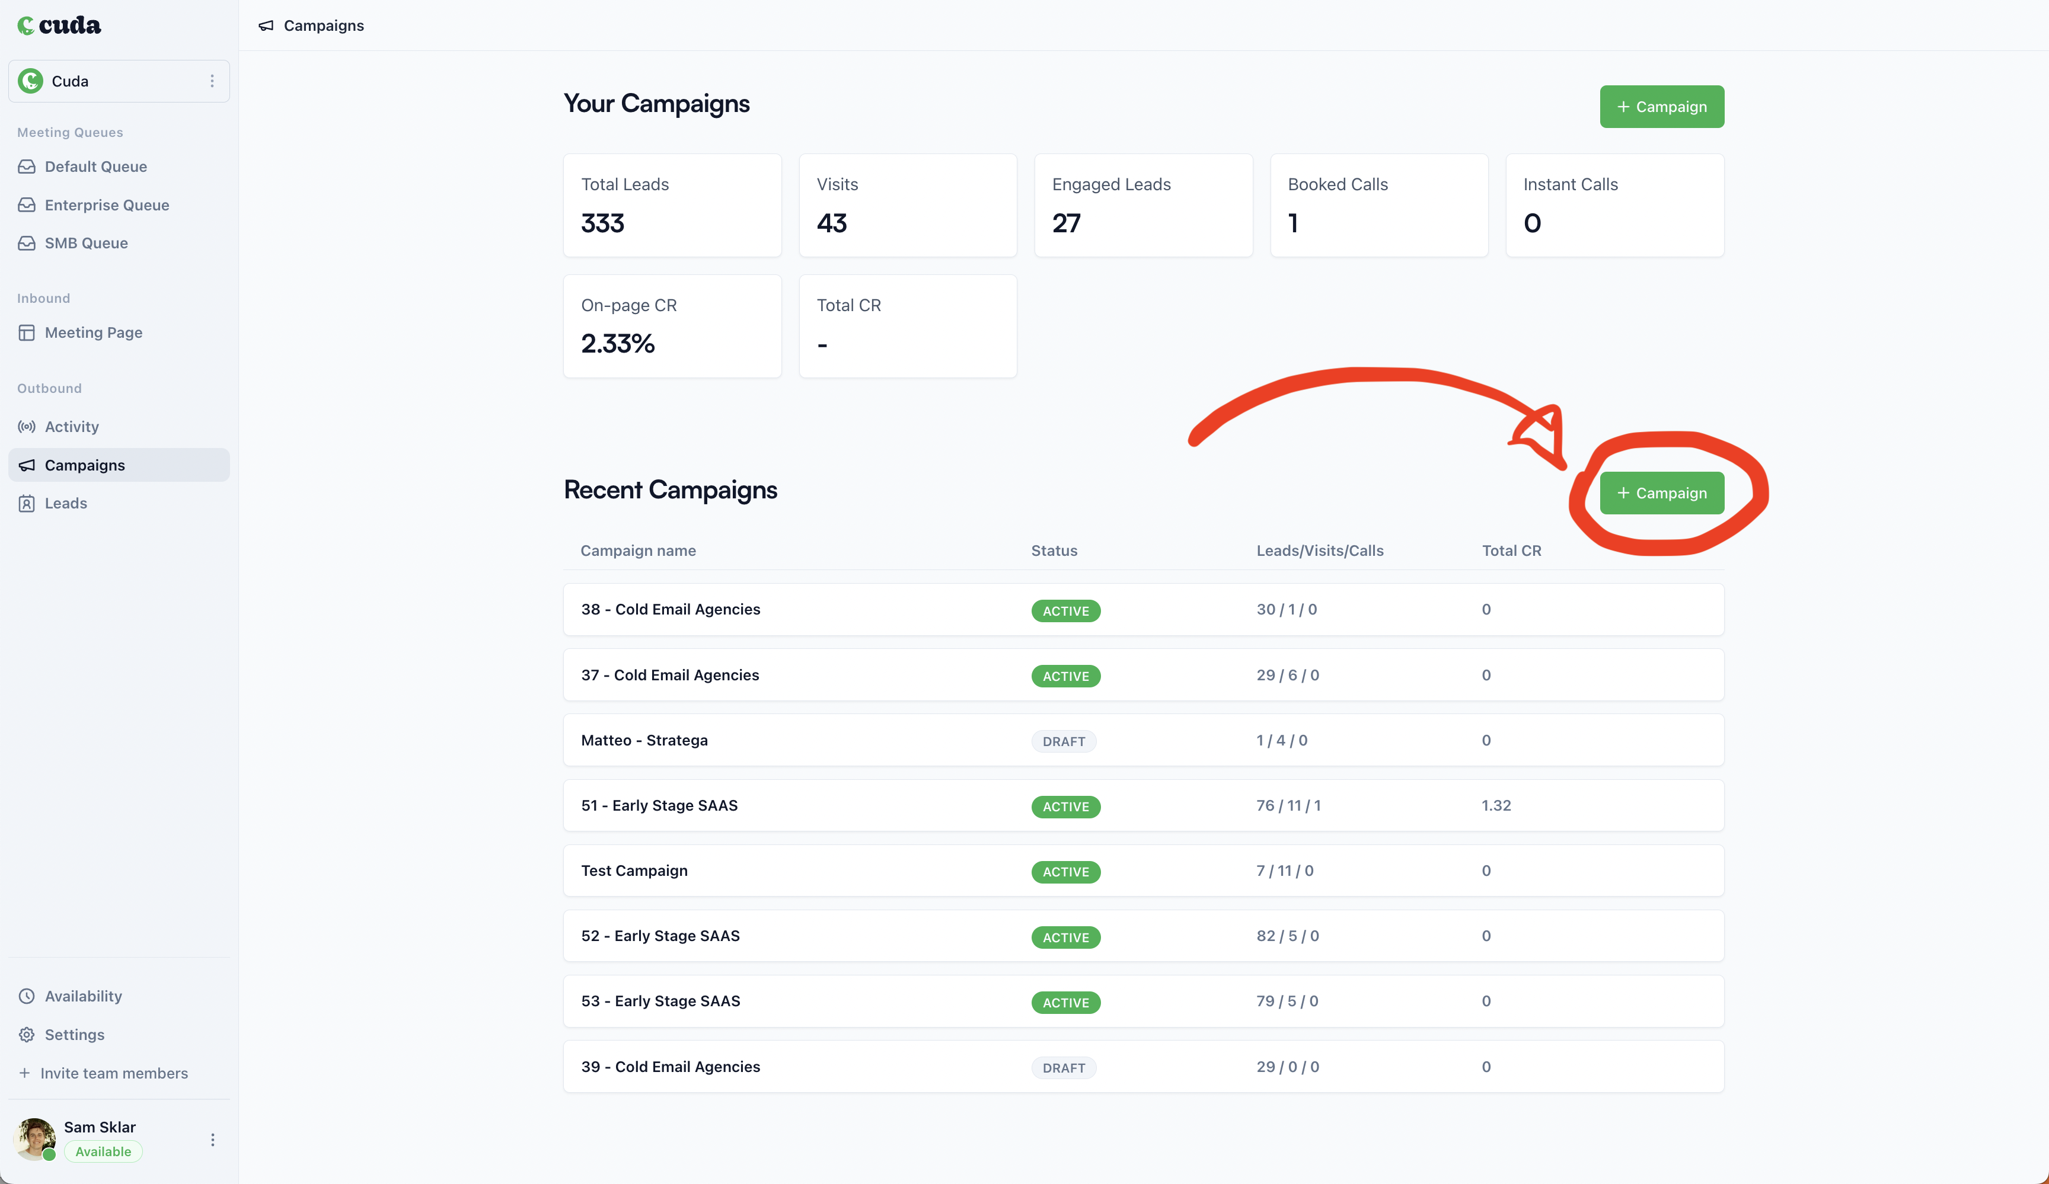Click the Engaged Leads stat card
2049x1184 pixels.
point(1143,206)
